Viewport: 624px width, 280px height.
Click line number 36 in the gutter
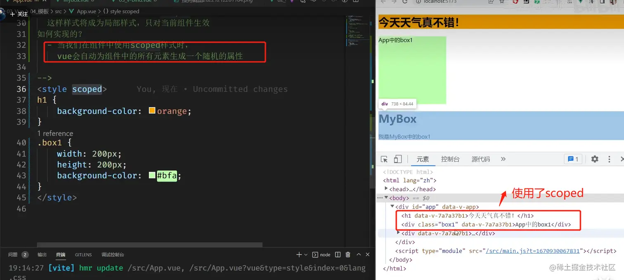click(21, 89)
